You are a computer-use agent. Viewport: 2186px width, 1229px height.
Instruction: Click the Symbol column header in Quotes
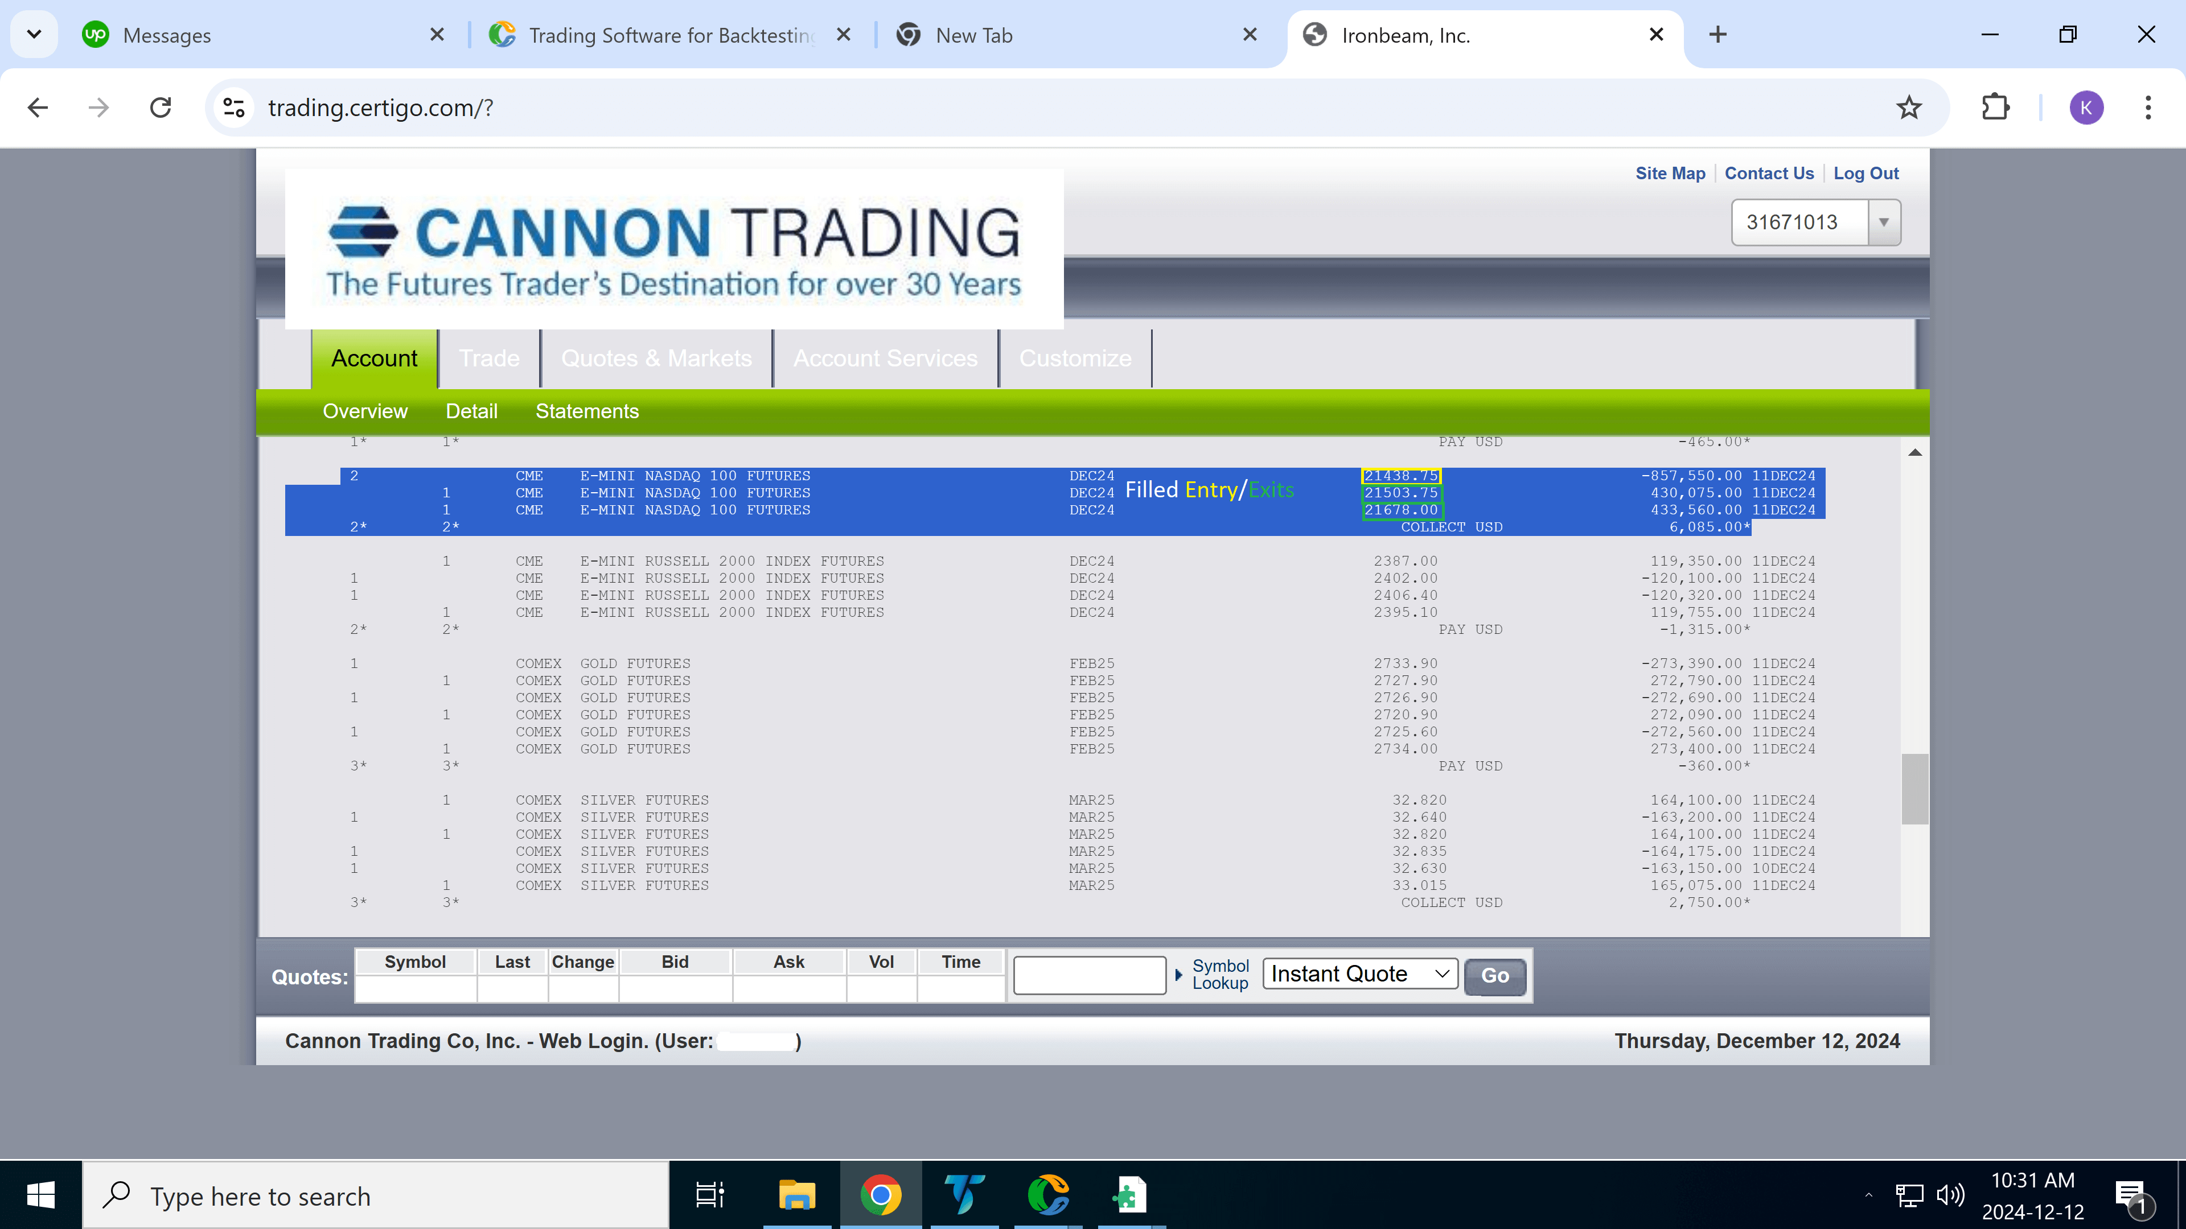[415, 962]
